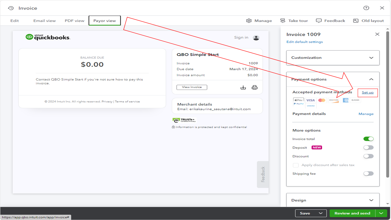Enable the Deposit toggle
Image resolution: width=391 pixels, height=220 pixels.
click(368, 147)
